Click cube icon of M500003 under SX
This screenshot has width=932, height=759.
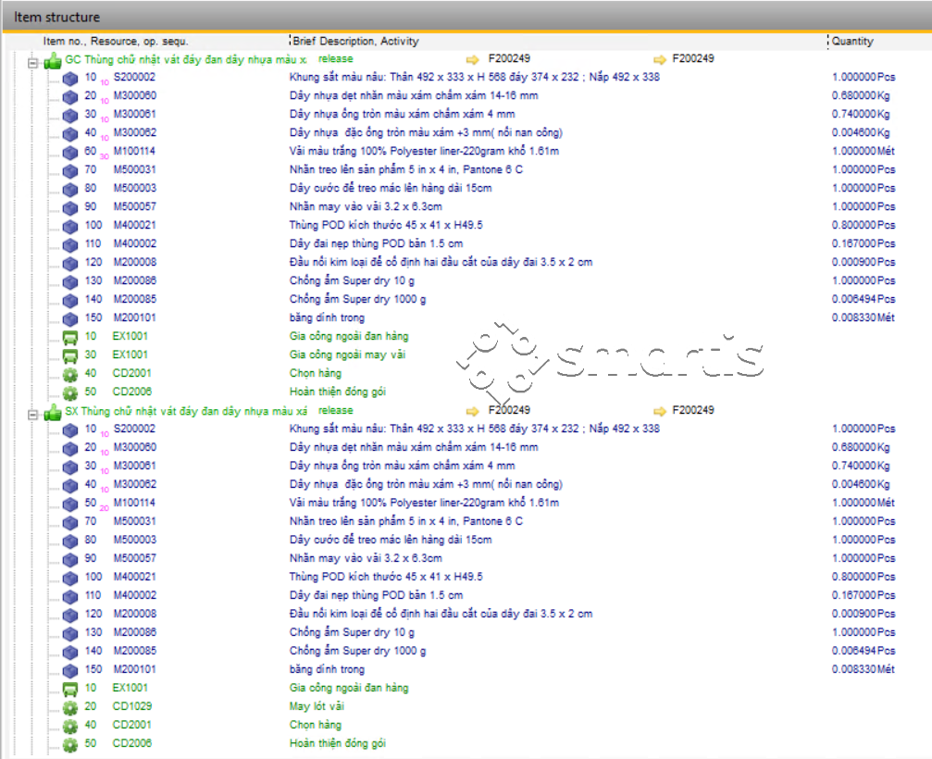70,541
